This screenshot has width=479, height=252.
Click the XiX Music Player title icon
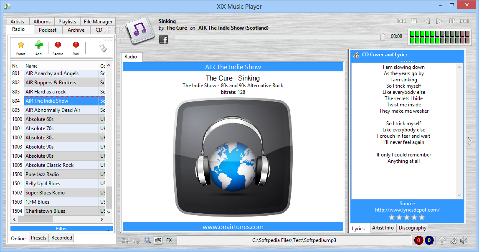pyautogui.click(x=7, y=6)
